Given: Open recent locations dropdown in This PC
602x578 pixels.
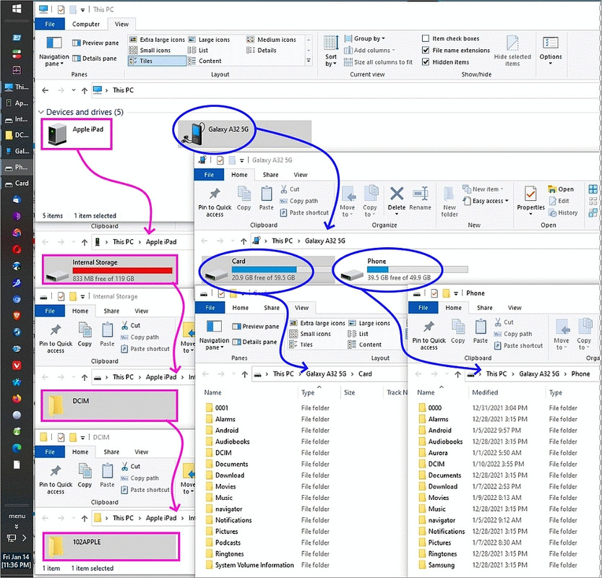Looking at the screenshot, I should (73, 90).
